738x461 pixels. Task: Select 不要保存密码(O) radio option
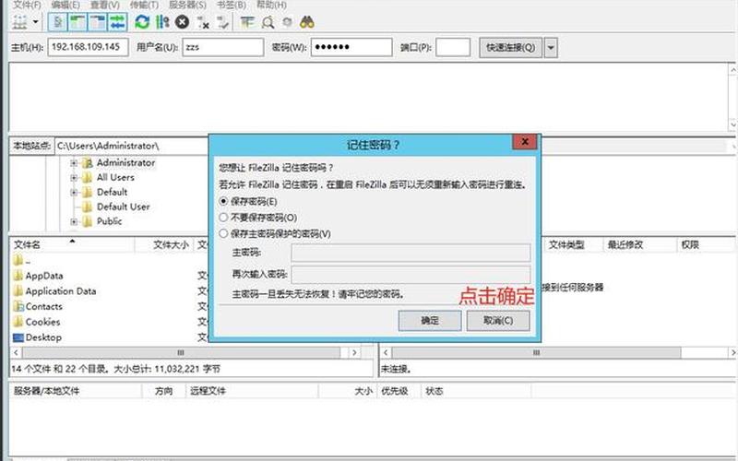258,218
